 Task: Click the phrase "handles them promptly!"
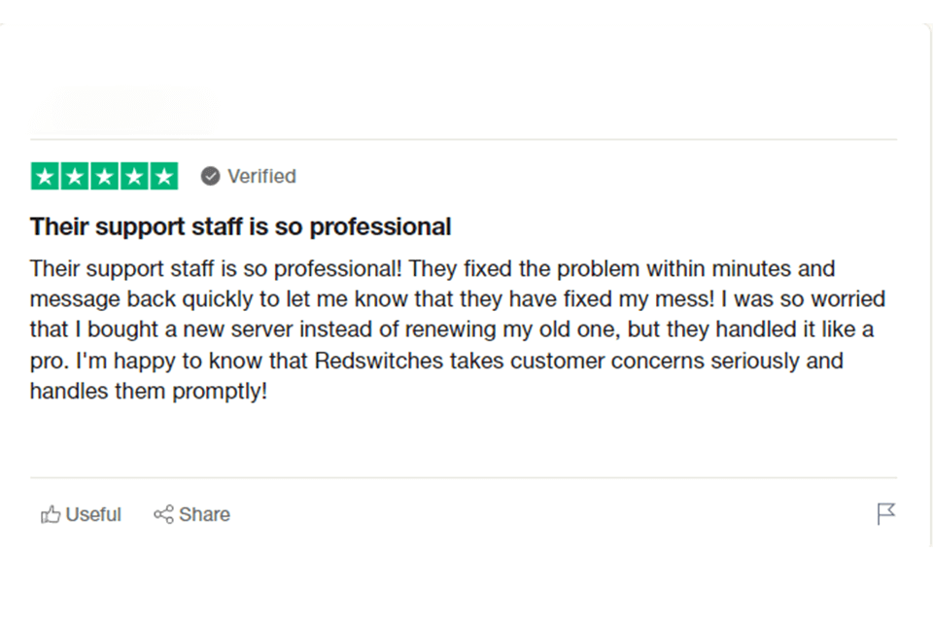(x=148, y=393)
